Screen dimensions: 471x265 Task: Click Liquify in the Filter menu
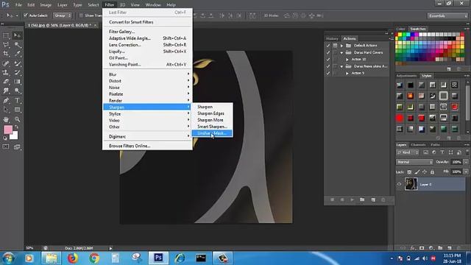tap(147, 52)
